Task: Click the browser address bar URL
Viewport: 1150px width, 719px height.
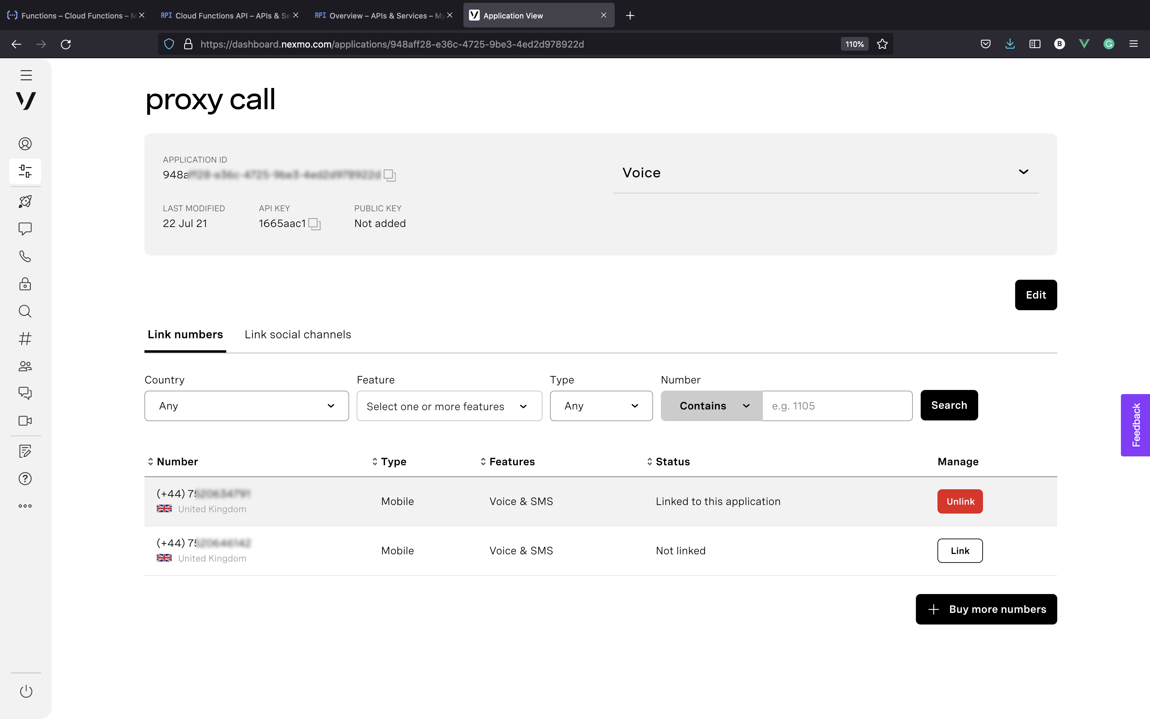Action: point(392,44)
